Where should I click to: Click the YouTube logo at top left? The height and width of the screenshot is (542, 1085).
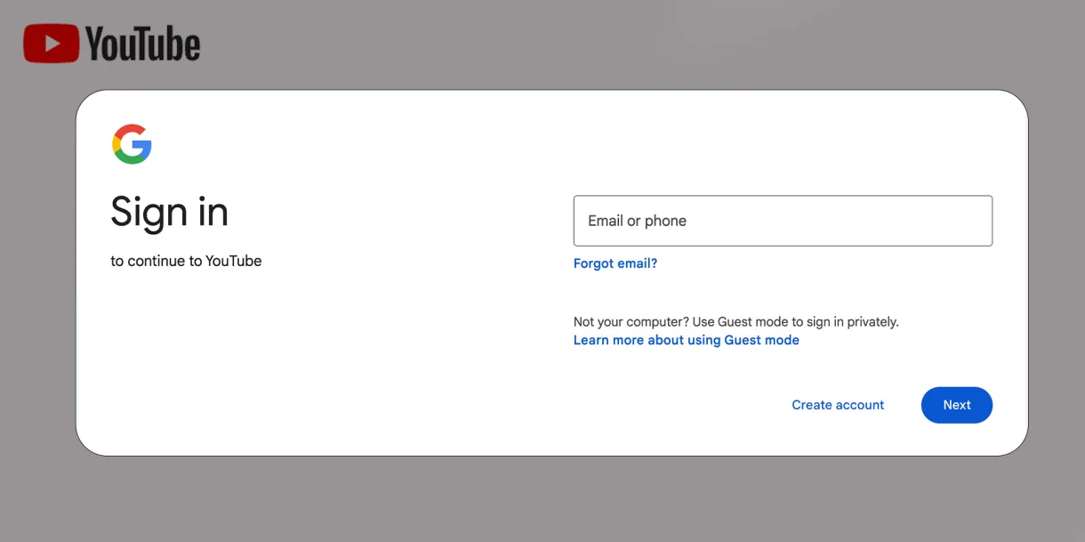pyautogui.click(x=112, y=44)
